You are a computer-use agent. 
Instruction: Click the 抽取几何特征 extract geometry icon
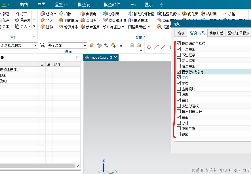[x=131, y=14]
